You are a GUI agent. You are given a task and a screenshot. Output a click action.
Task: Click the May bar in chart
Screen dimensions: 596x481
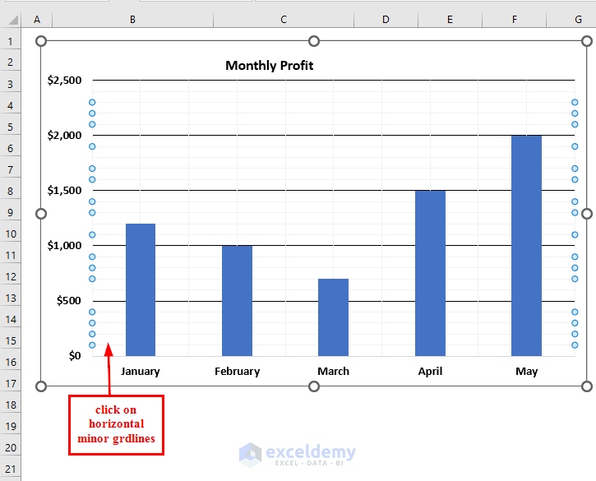[526, 246]
